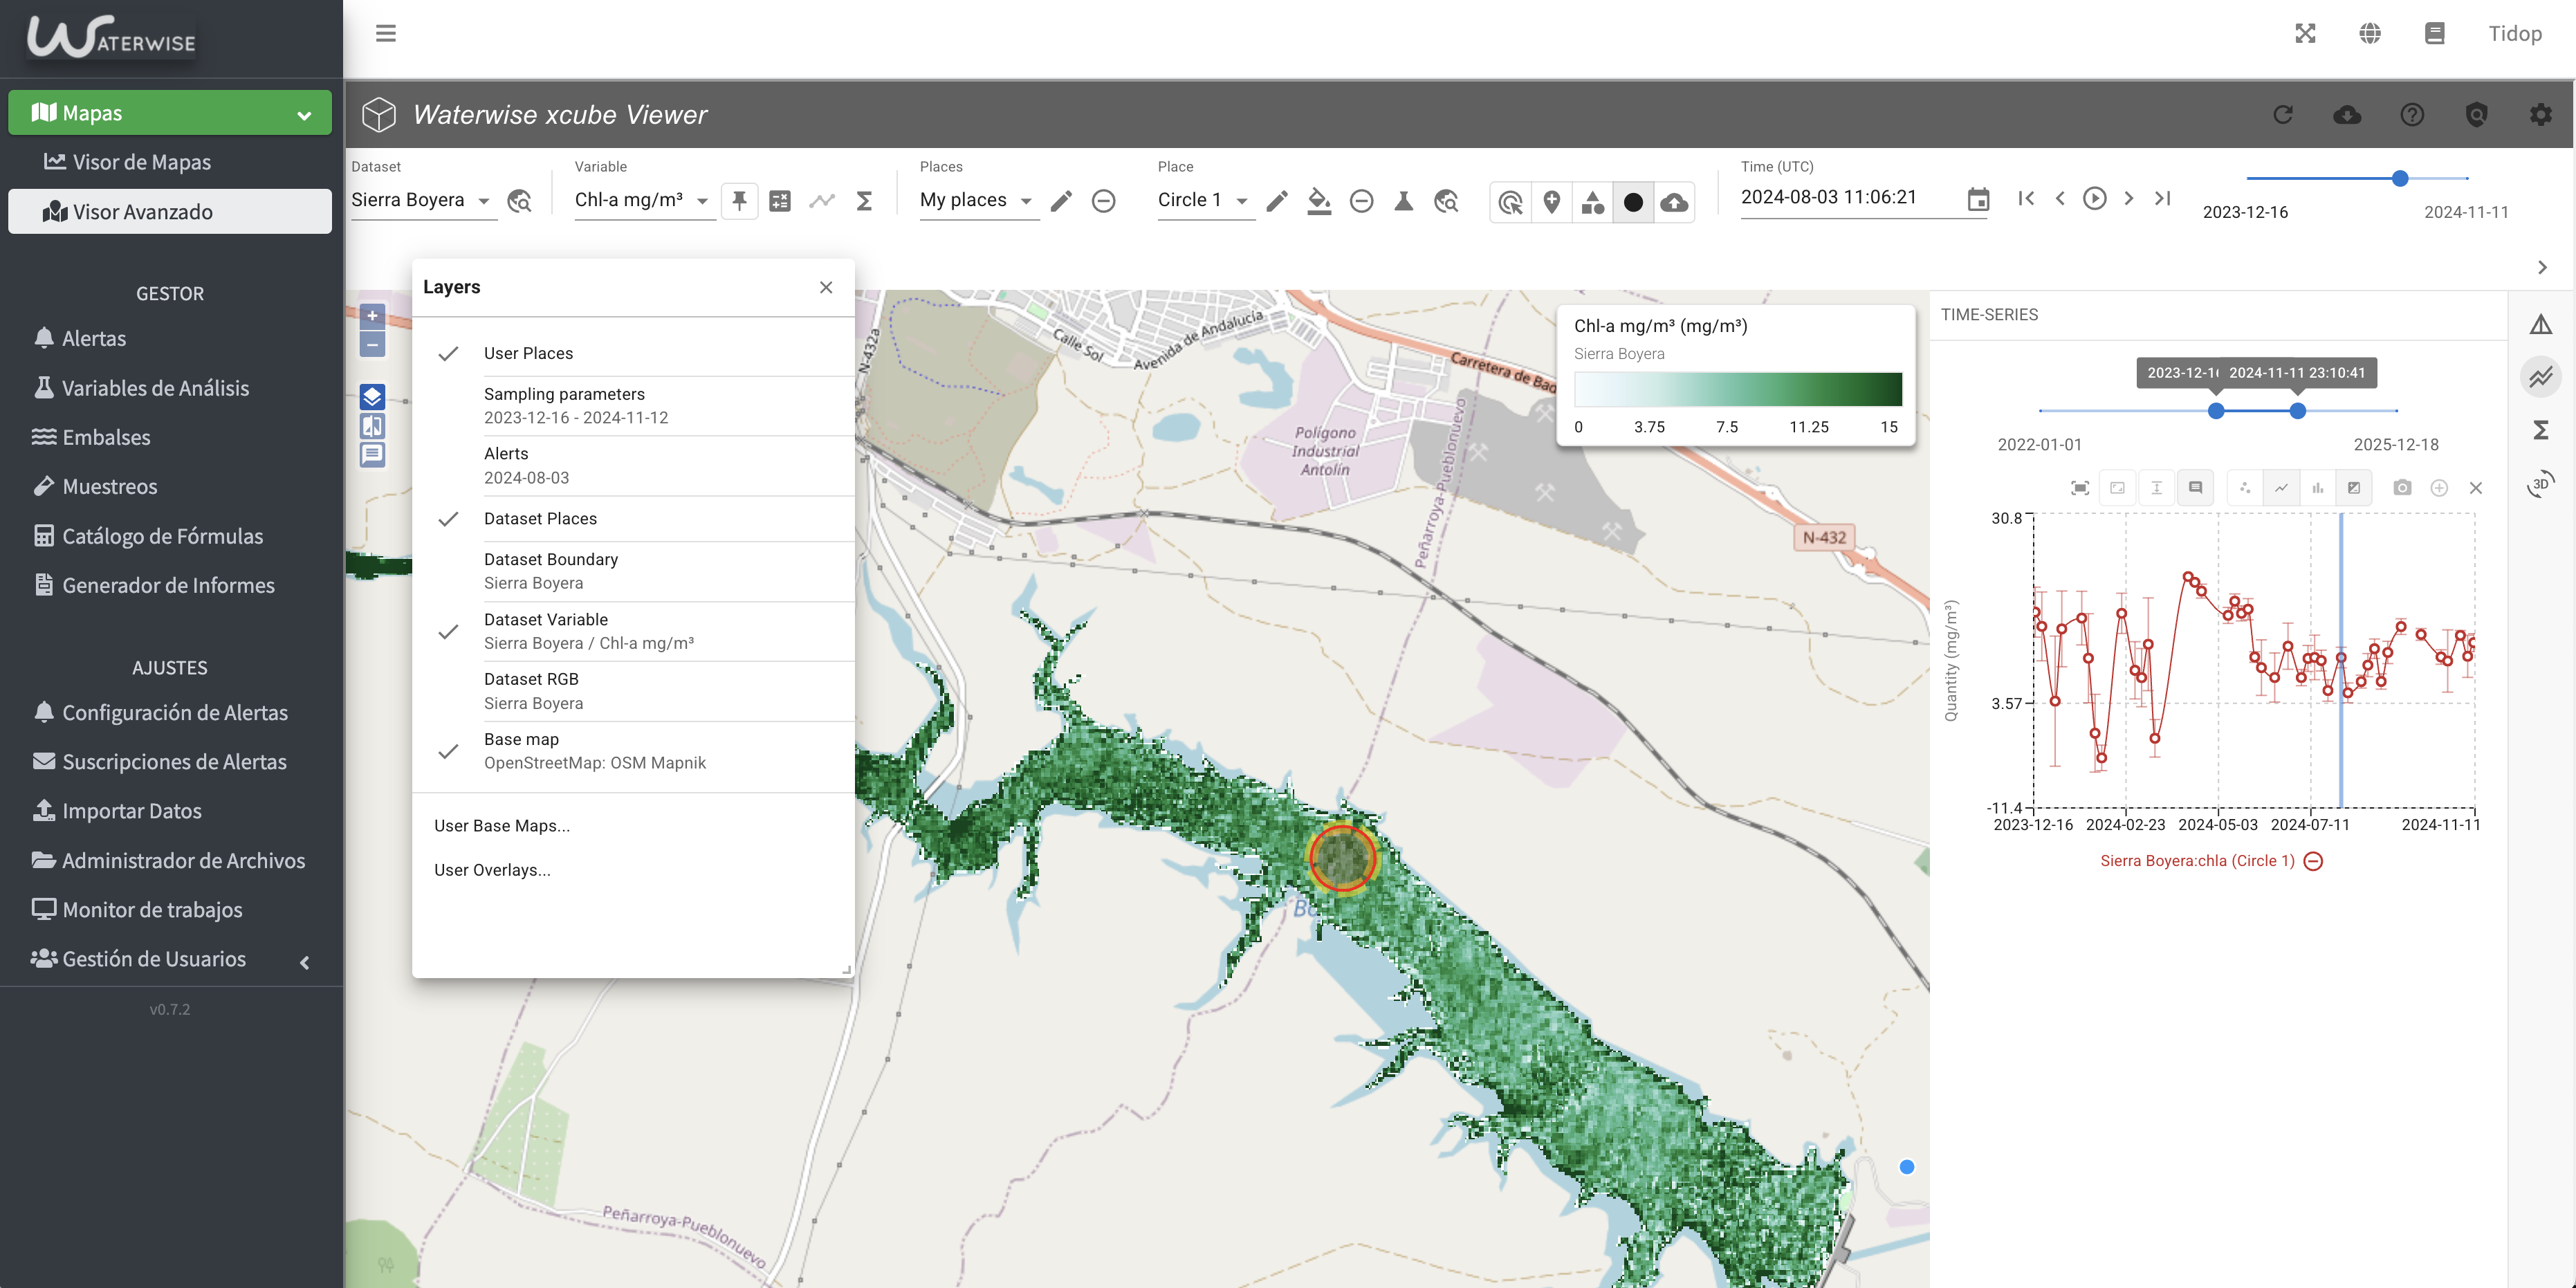Locate the Sierra Boyera dataset on map
This screenshot has width=2576, height=1288.
[x=520, y=201]
